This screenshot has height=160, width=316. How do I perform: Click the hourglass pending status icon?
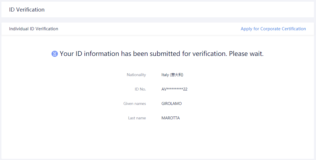(x=55, y=54)
